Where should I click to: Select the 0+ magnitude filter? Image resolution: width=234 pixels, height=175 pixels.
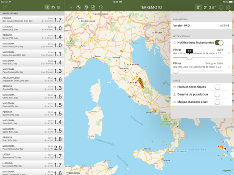pos(199,8)
